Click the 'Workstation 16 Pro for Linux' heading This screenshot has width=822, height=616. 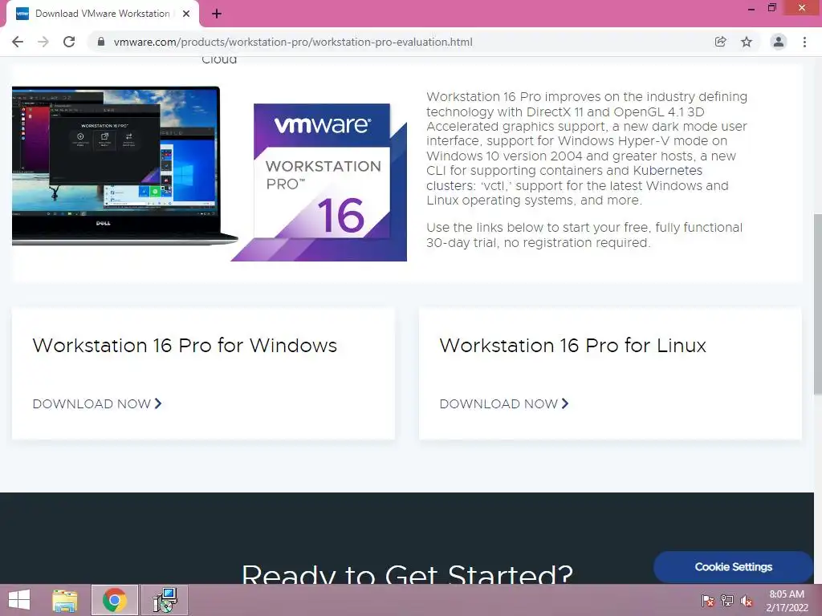[572, 346]
